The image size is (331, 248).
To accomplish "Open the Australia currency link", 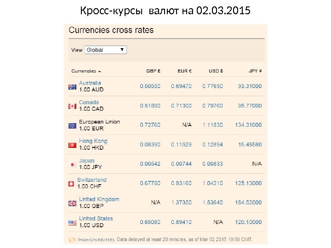I will click(90, 83).
